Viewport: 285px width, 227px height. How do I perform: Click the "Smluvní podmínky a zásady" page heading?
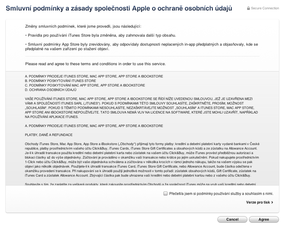coord(119,8)
